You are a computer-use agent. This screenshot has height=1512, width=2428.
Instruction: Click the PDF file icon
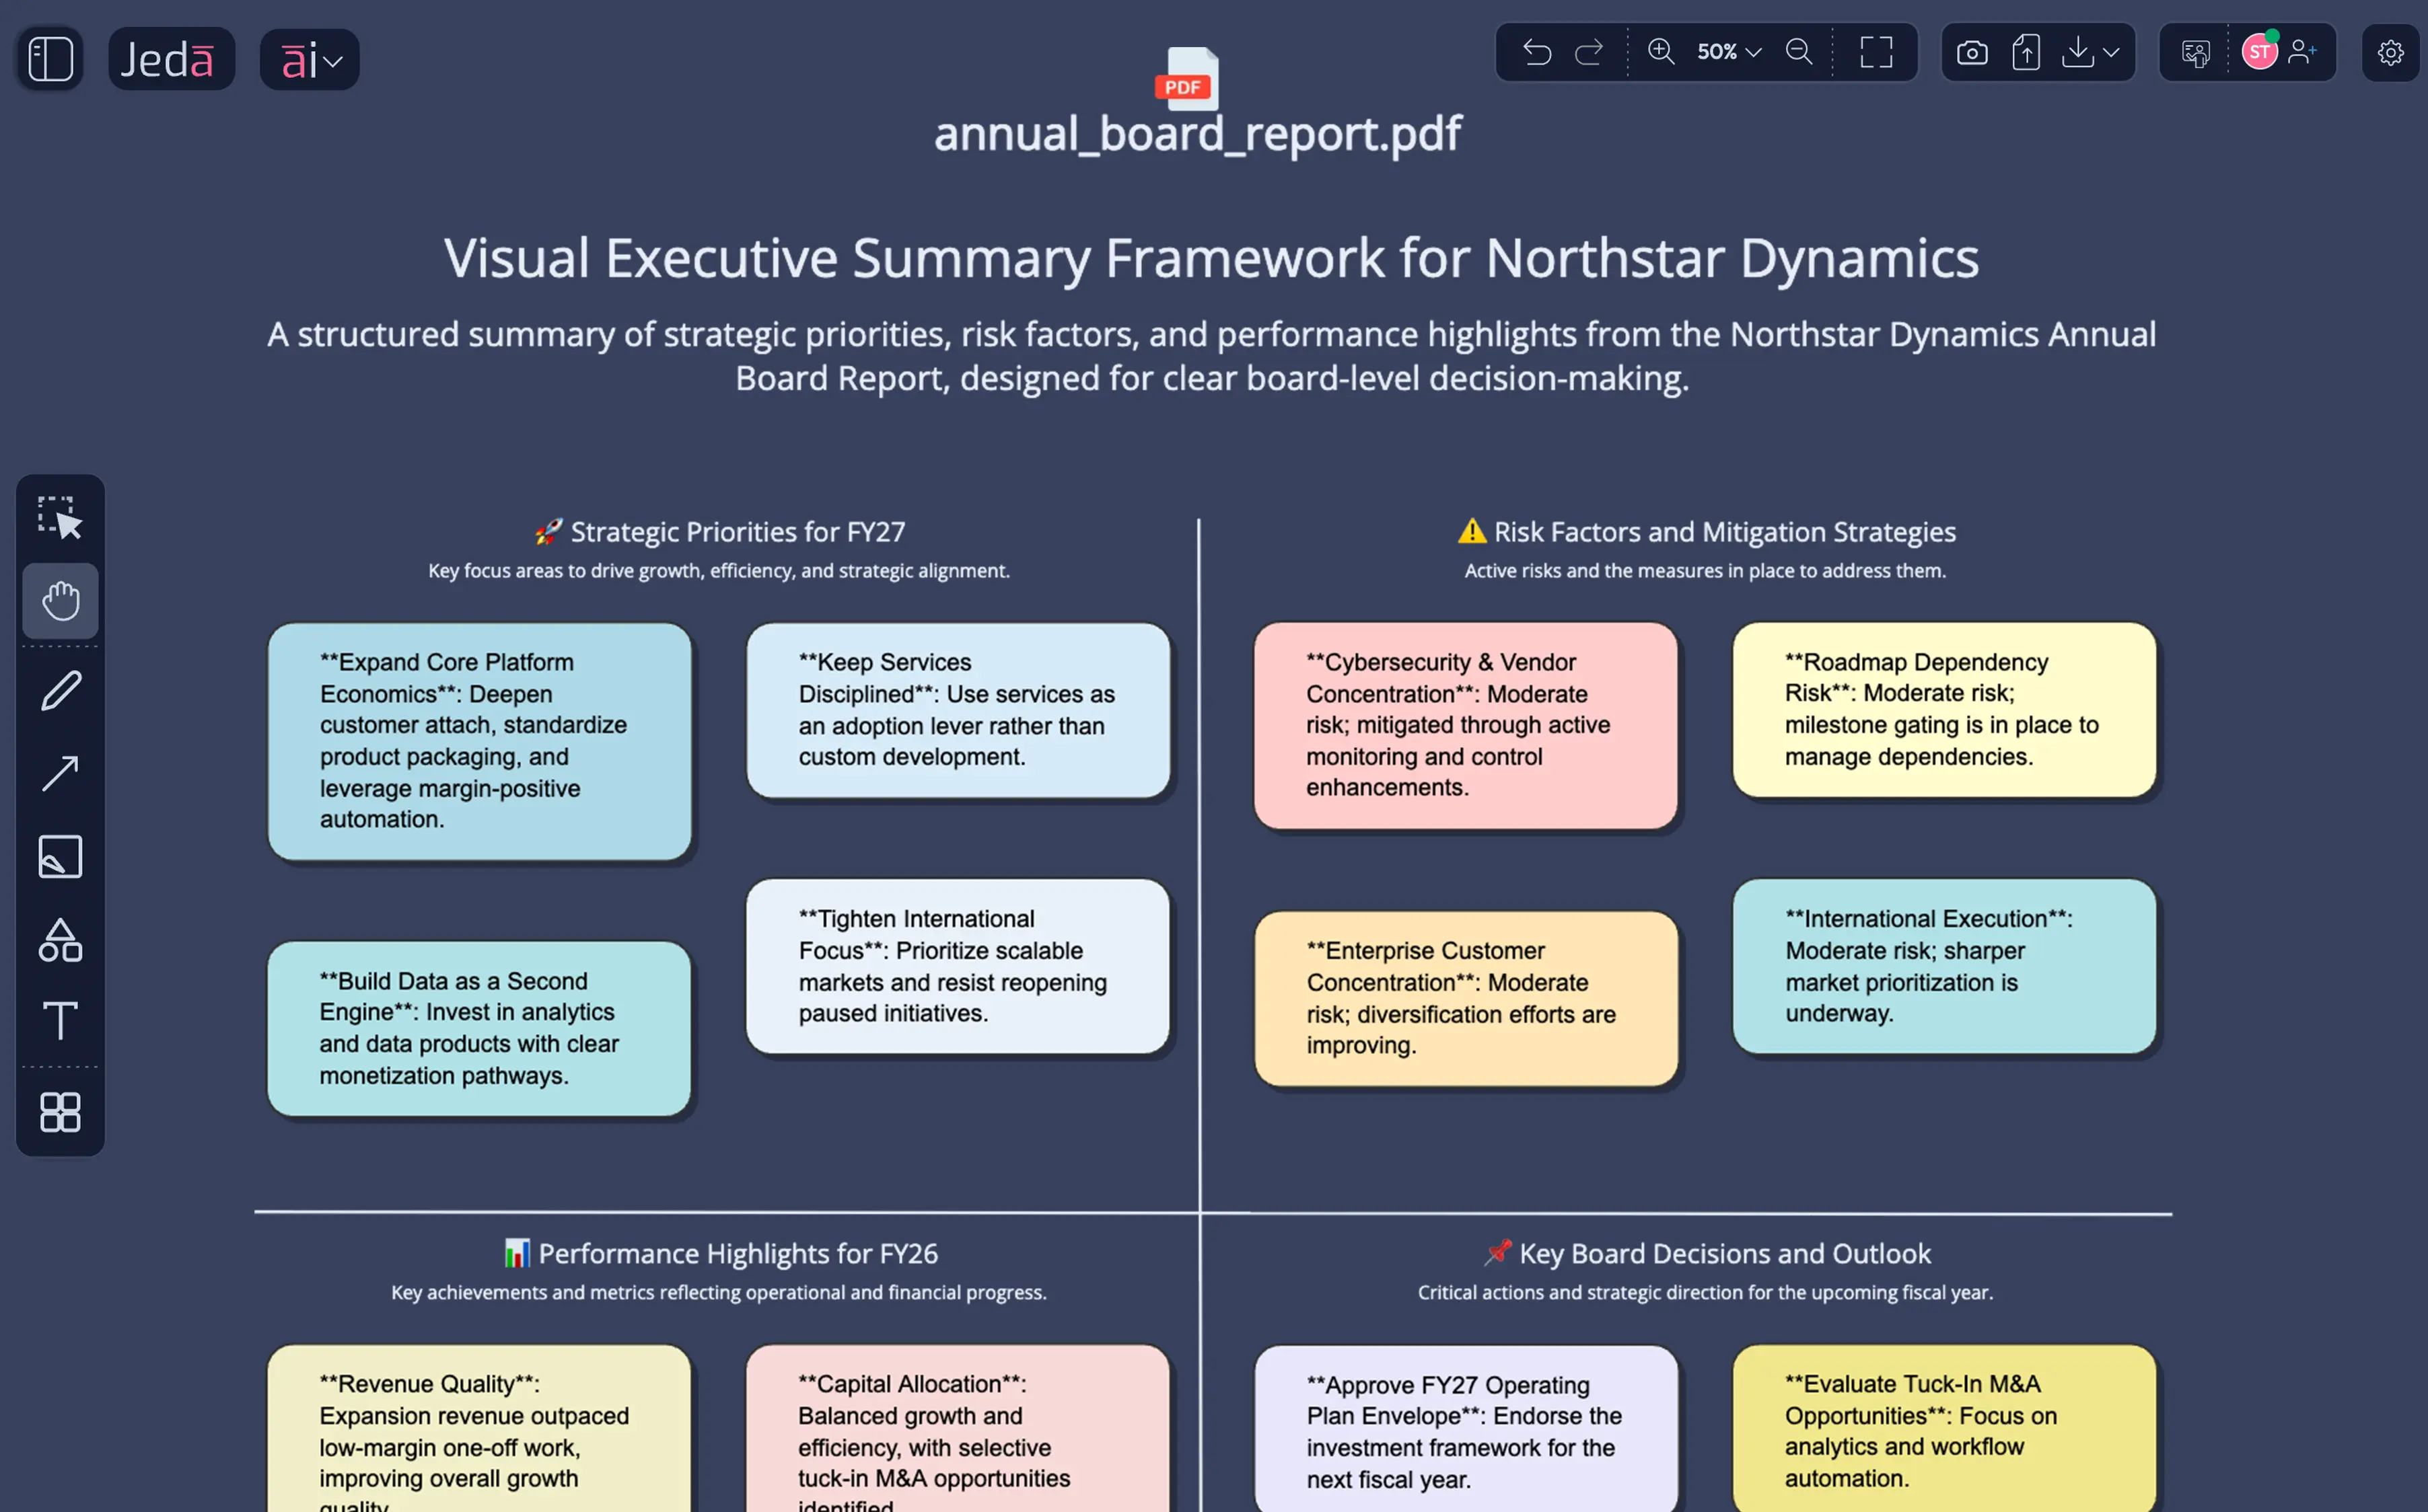1188,78
